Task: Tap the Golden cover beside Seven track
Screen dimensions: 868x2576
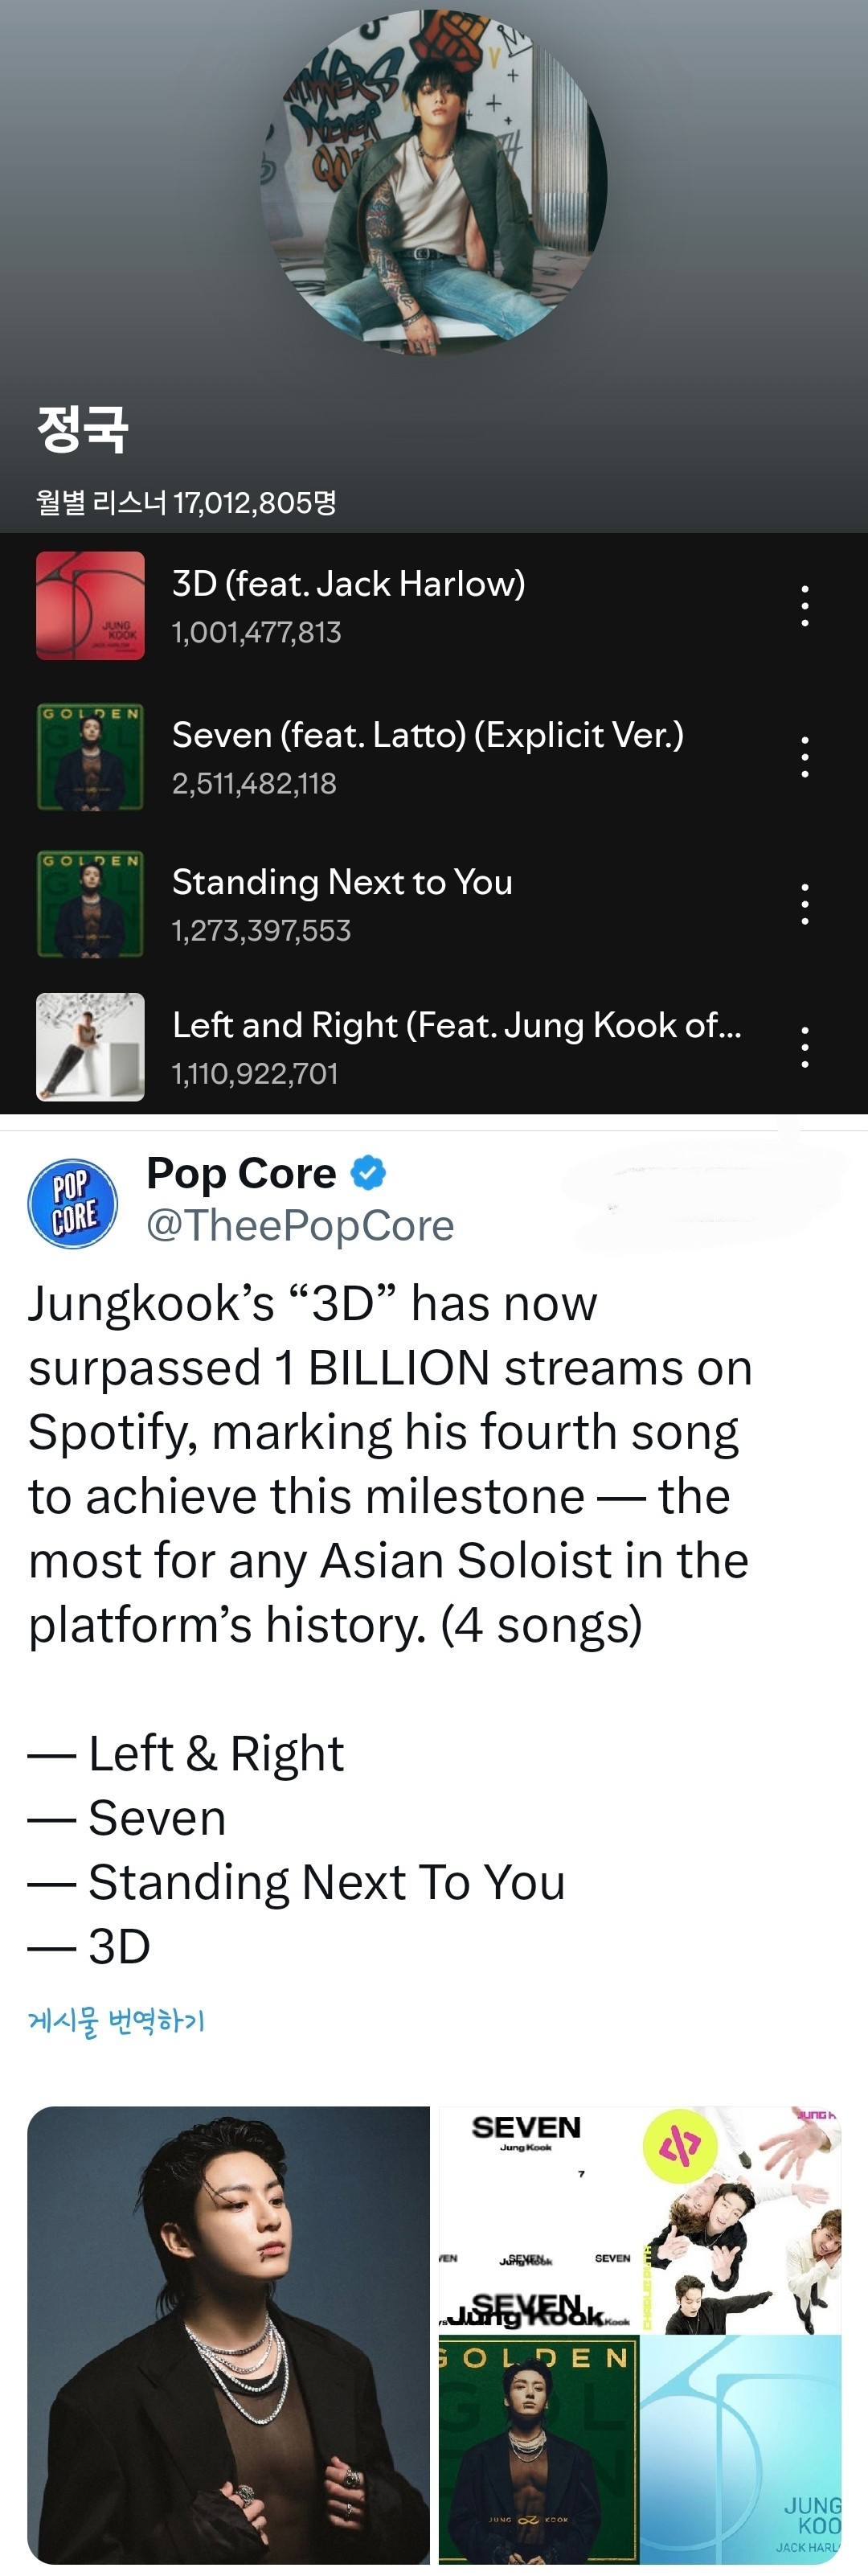Action: point(90,757)
